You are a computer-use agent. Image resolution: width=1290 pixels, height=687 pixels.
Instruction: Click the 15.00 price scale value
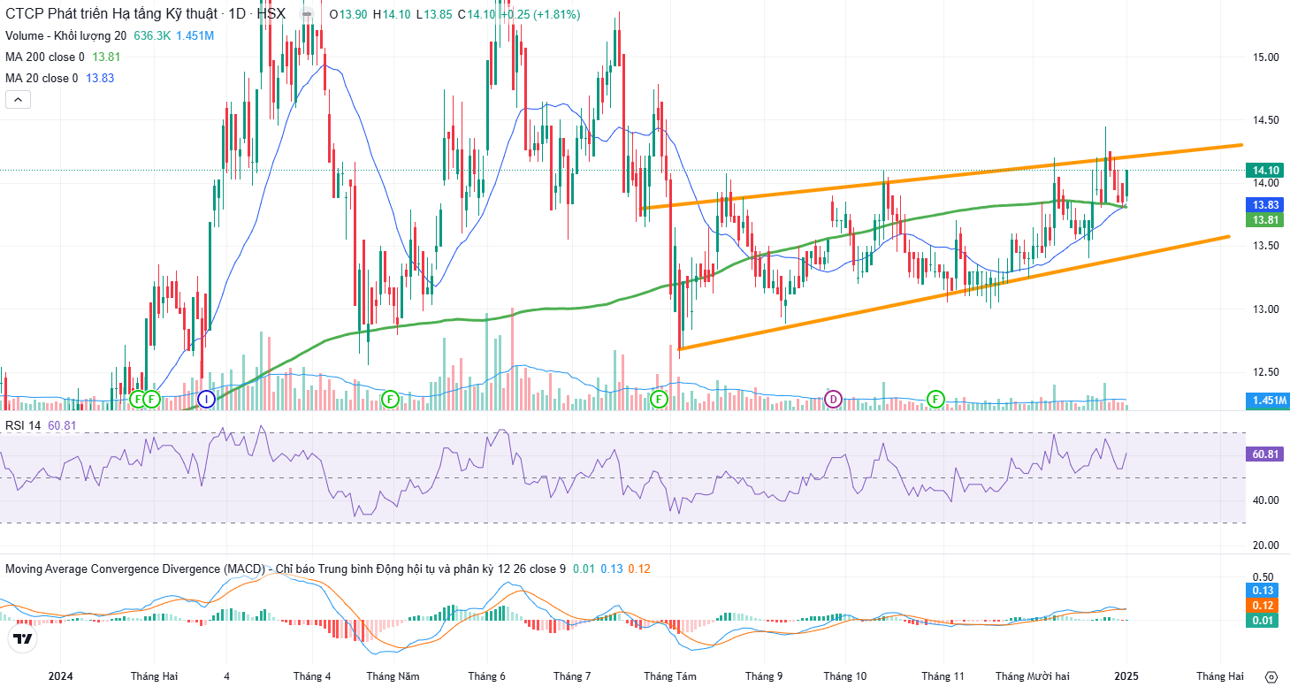1266,57
